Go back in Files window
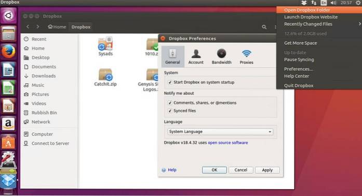 [28, 27]
